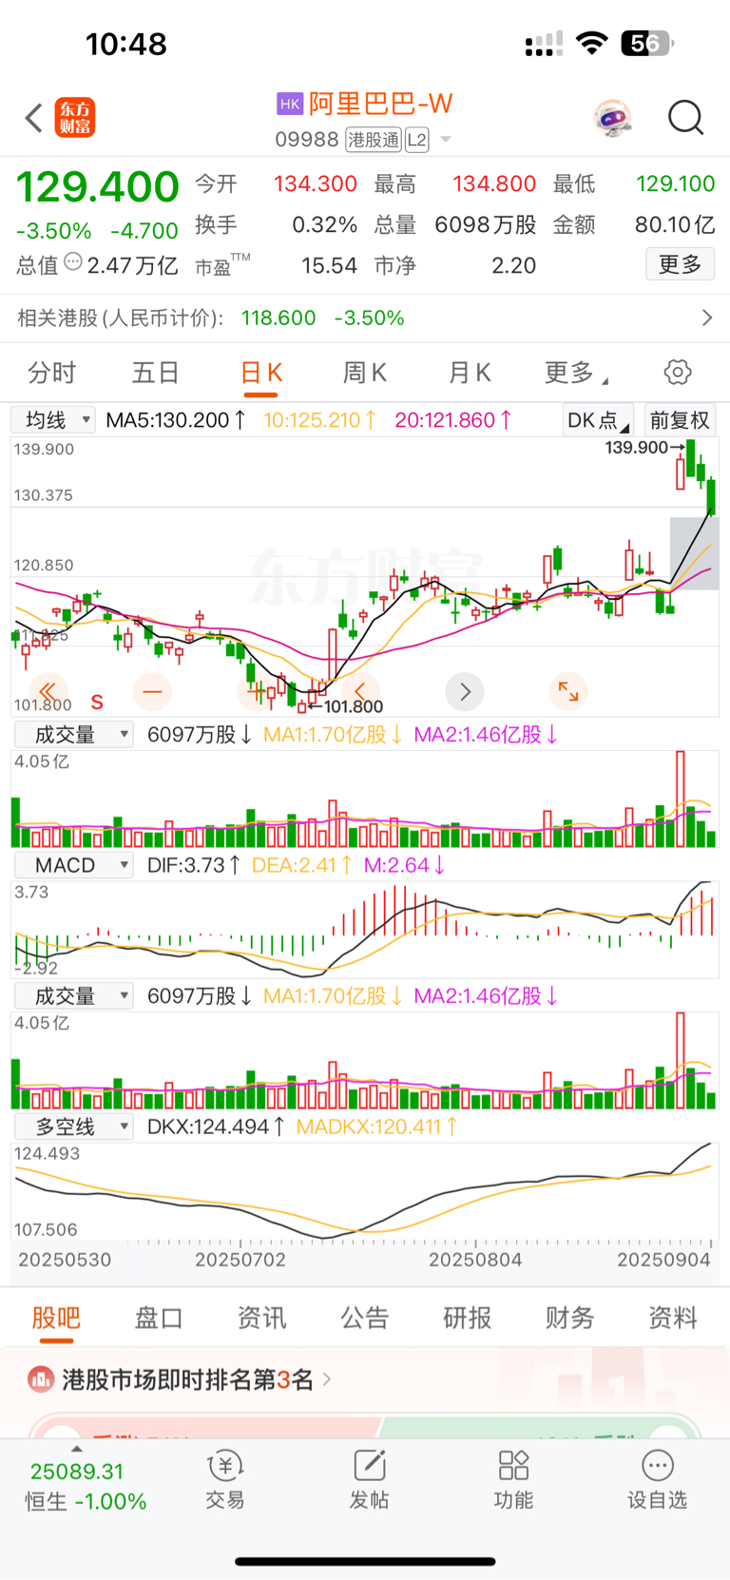
Task: Open the 均线 indicator dropdown
Action: click(53, 420)
